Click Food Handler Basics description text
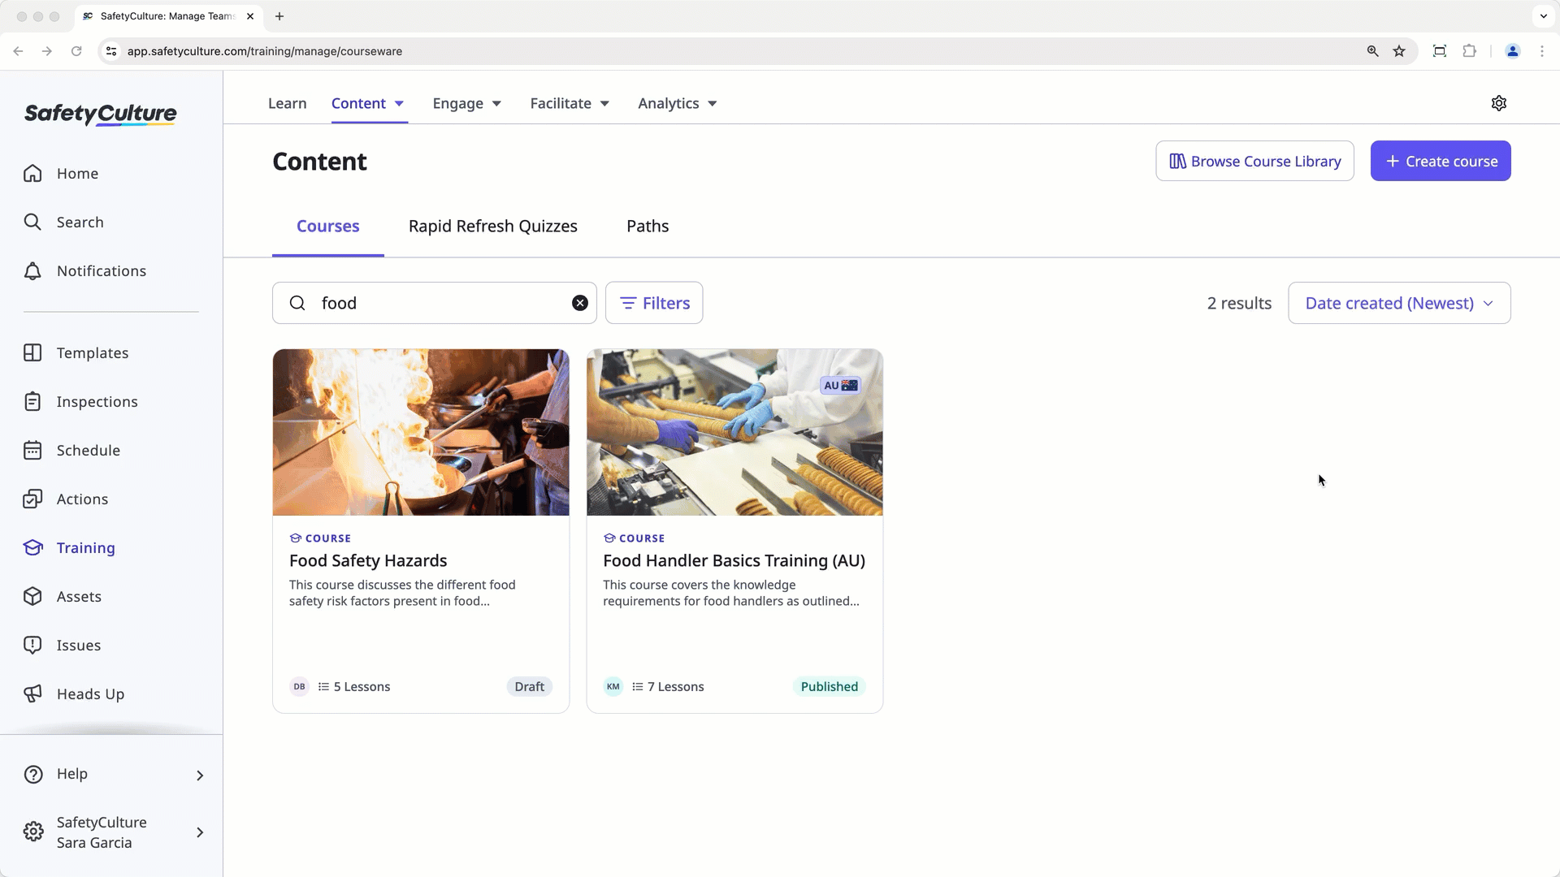The width and height of the screenshot is (1560, 877). click(731, 593)
